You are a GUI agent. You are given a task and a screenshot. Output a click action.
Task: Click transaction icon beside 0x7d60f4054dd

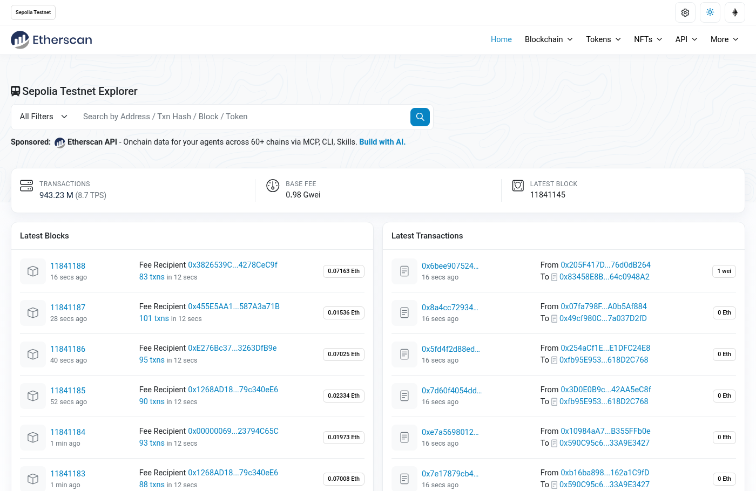404,395
